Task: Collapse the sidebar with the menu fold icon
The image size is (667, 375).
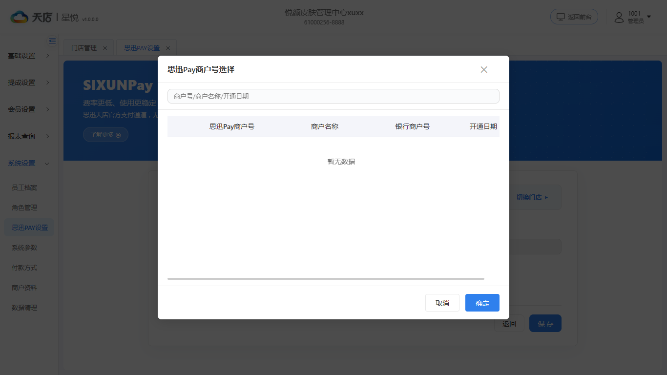Action: [52, 41]
